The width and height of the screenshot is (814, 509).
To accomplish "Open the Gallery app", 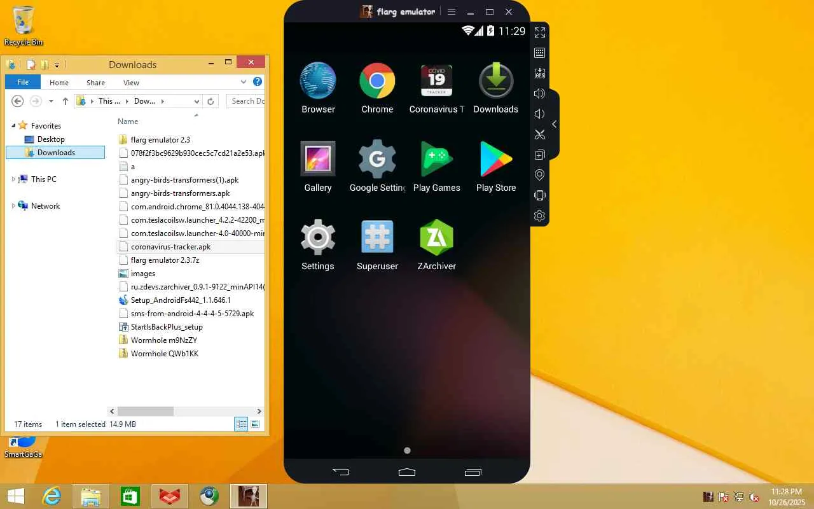I will pyautogui.click(x=318, y=167).
